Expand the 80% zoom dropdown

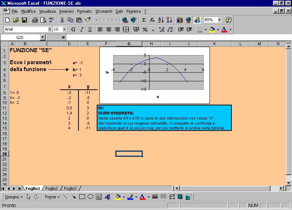point(219,20)
